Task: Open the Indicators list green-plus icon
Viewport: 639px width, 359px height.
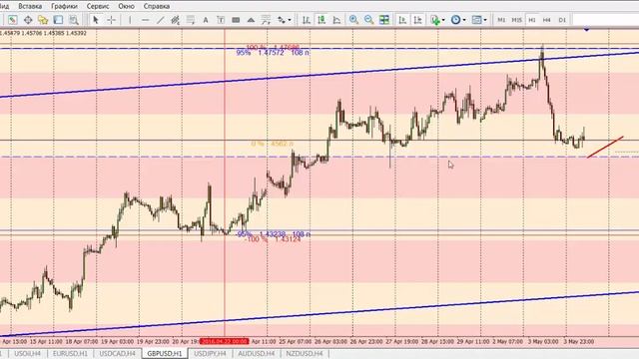Action: click(x=435, y=20)
